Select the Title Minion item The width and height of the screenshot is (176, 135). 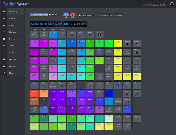(x=137, y=60)
